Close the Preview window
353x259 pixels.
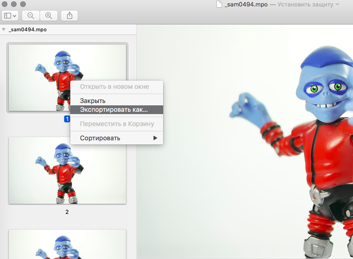pyautogui.click(x=5, y=4)
